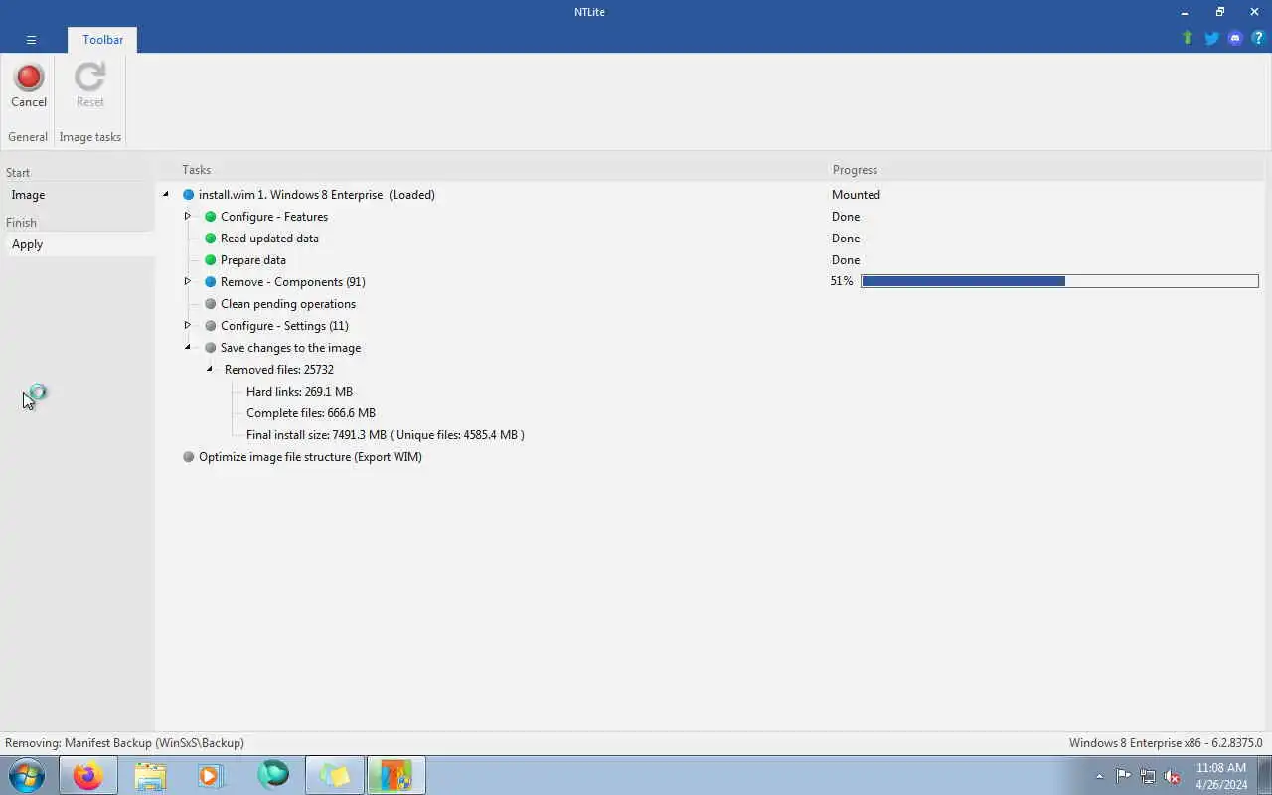Select the Prepare data row

pos(253,260)
